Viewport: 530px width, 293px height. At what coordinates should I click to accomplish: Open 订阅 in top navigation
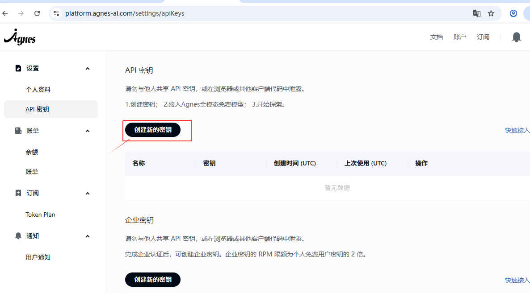[x=483, y=37]
